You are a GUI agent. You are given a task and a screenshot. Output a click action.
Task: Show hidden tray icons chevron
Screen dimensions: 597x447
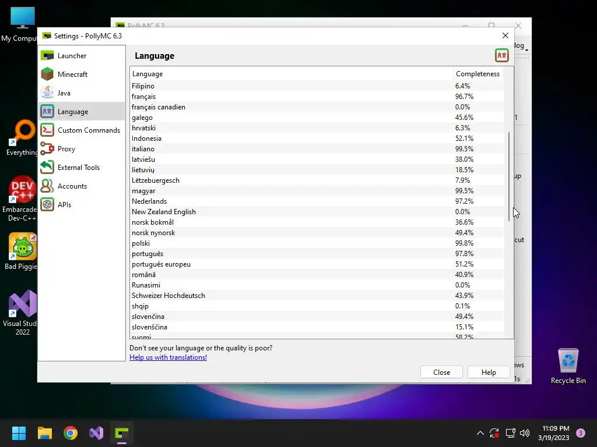point(480,433)
